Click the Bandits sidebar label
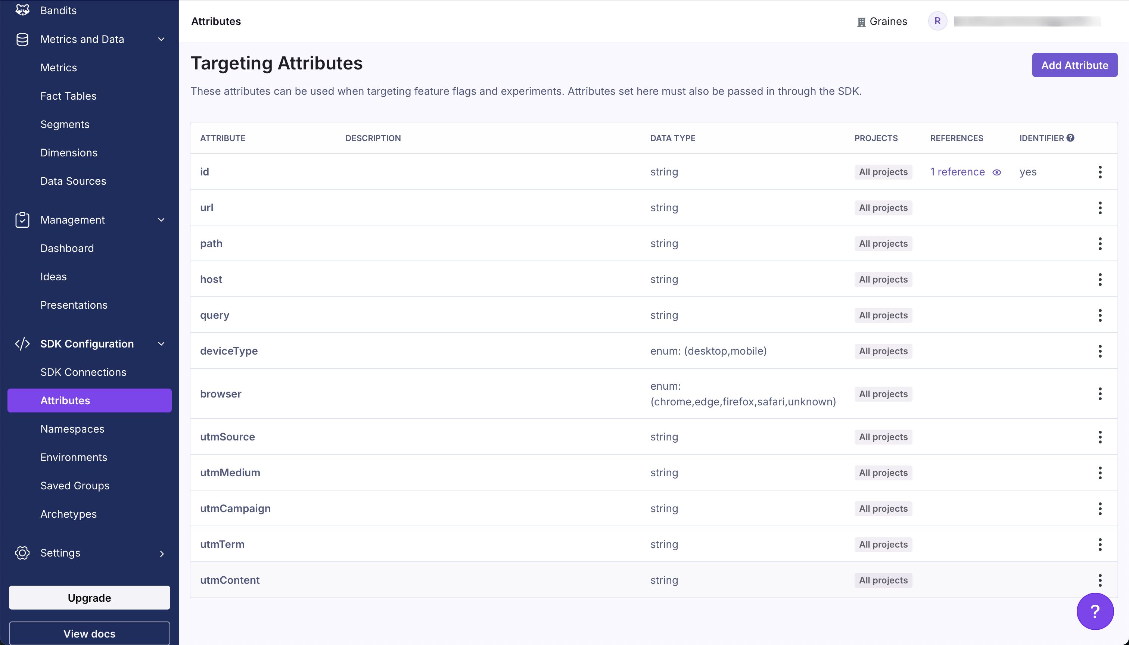This screenshot has height=645, width=1129. tap(59, 10)
